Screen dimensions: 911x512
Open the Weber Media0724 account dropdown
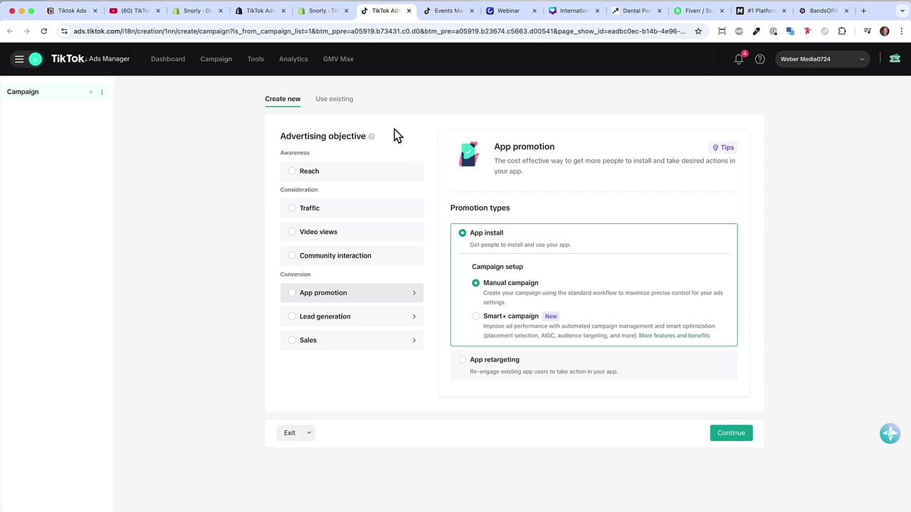pyautogui.click(x=822, y=59)
